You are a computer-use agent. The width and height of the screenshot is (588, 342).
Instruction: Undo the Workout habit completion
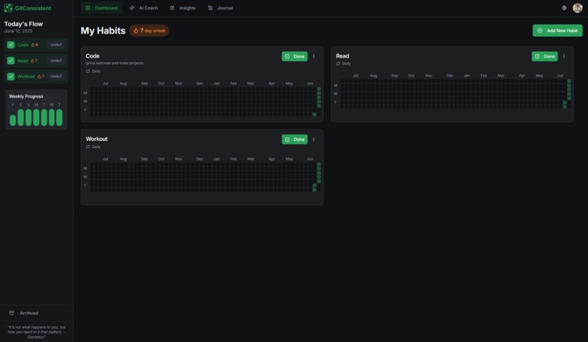pyautogui.click(x=56, y=76)
